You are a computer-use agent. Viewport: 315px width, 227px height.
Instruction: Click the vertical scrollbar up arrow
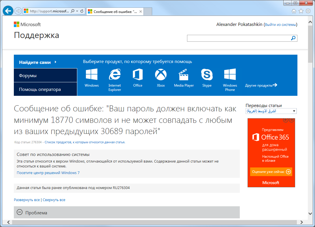pos(310,22)
